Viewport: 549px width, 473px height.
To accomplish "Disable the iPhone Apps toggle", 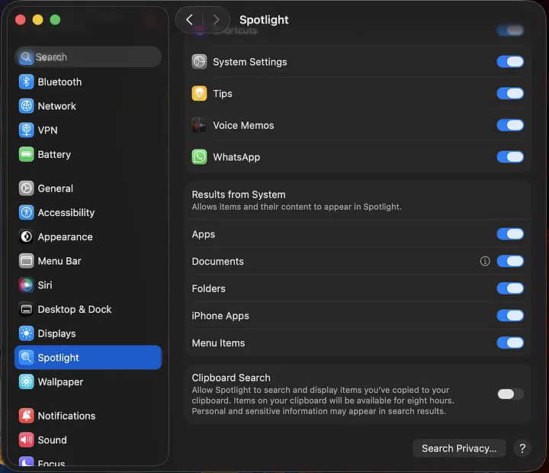I will (510, 316).
